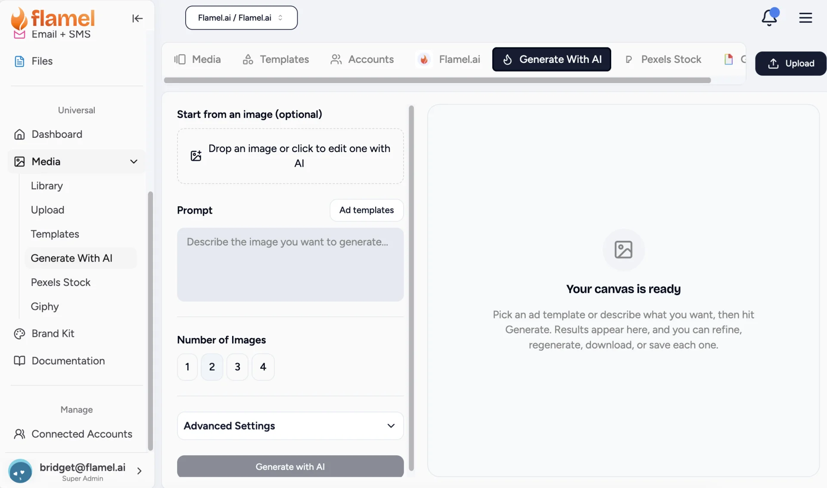
Task: Open the notifications bell
Action: tap(769, 18)
